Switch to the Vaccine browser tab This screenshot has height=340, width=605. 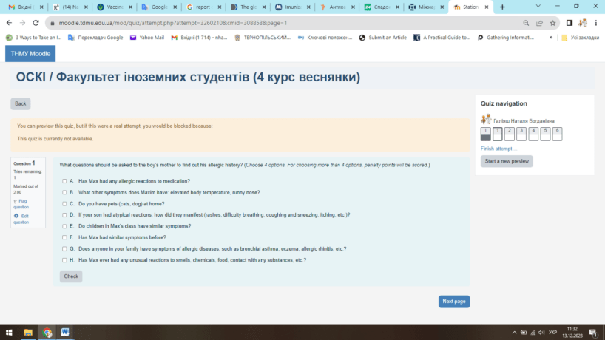114,7
